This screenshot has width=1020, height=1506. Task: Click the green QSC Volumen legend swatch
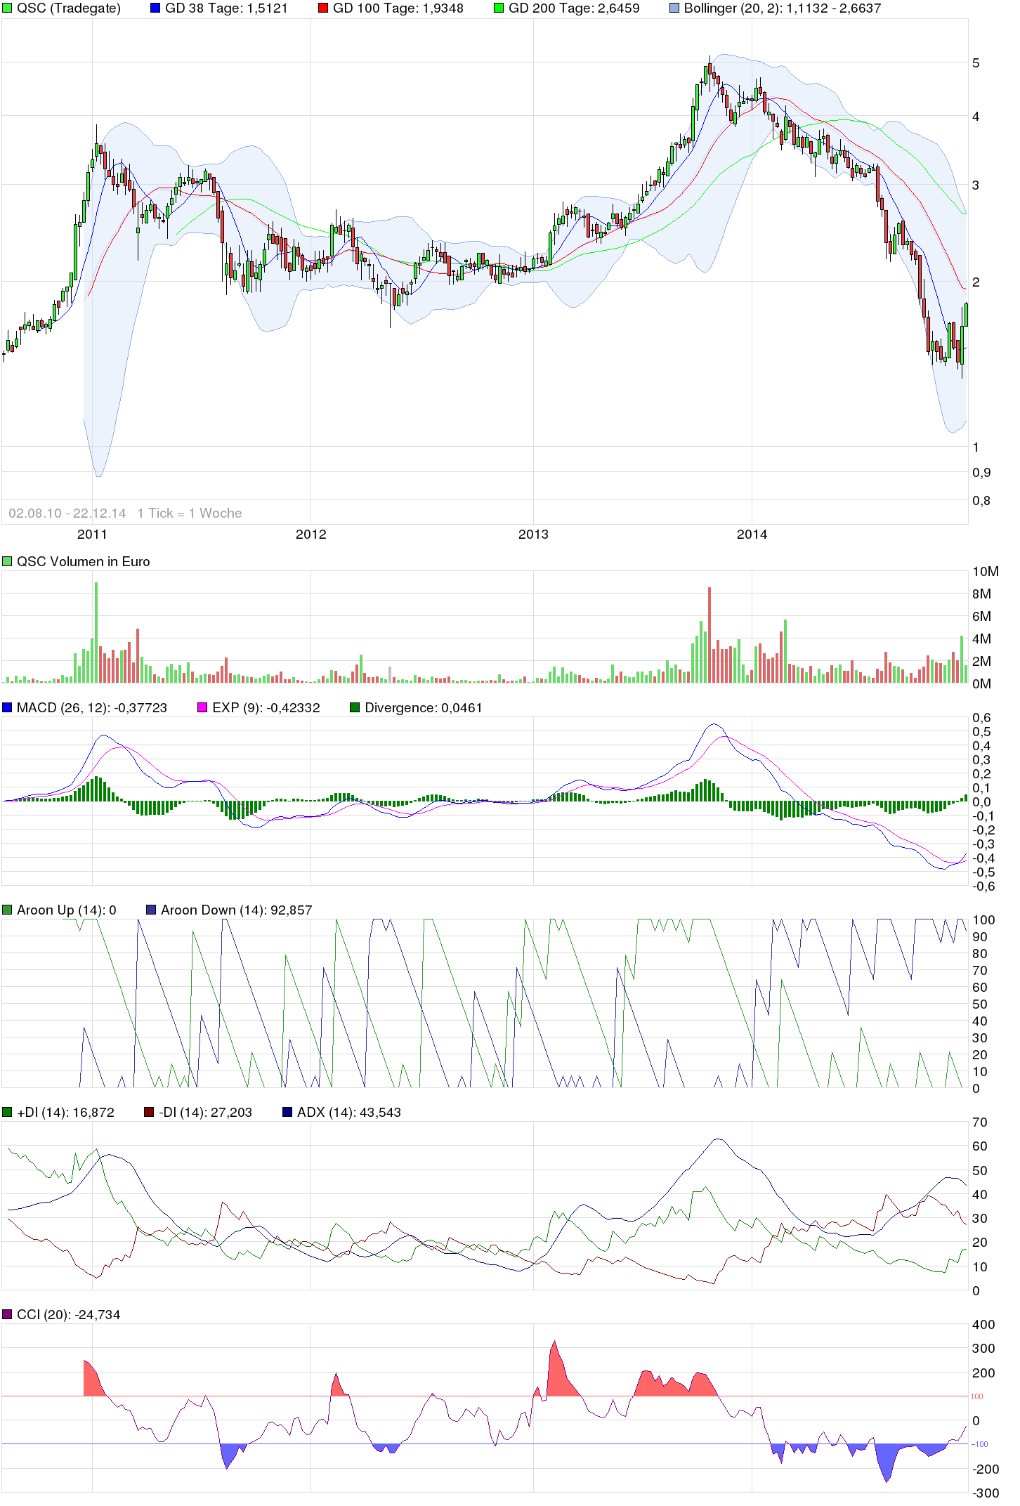(x=7, y=561)
